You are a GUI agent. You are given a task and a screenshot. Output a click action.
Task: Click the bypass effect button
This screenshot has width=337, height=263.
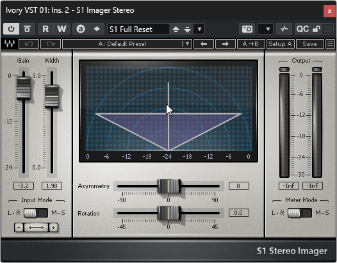(x=27, y=29)
